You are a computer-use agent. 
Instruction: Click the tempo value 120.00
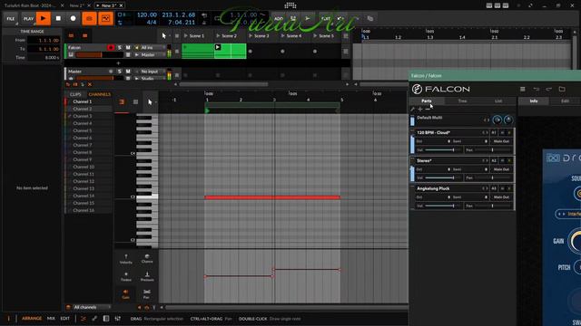147,14
